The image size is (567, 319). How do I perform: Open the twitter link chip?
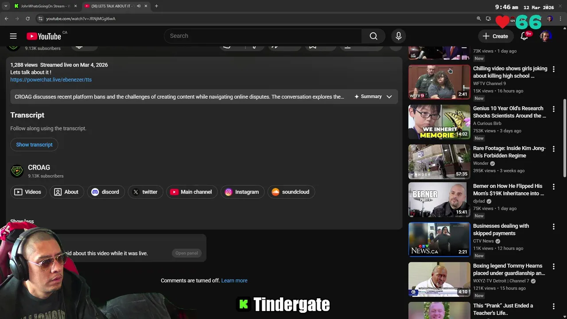point(145,192)
